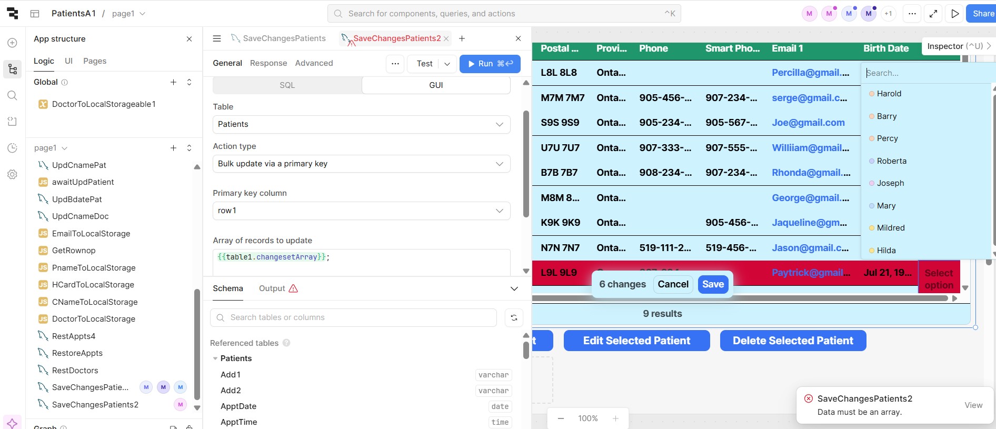Click the add component plus icon in sidebar
Screen dimensions: 996x429
pos(13,43)
